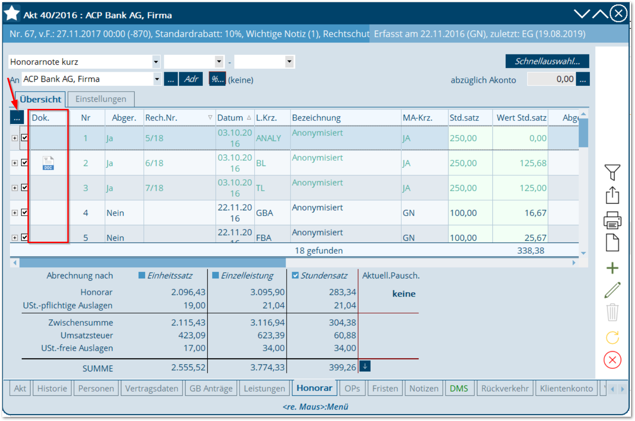This screenshot has height=421, width=635.
Task: Open the Leistungen bottom tab
Action: click(264, 388)
